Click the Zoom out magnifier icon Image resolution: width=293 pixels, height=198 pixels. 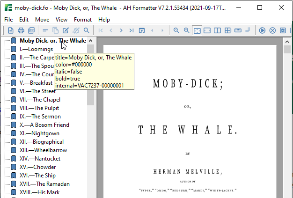(x=176, y=30)
